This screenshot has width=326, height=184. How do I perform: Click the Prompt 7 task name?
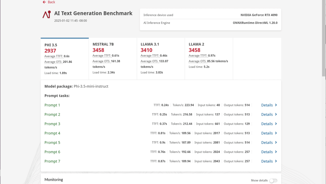(52, 161)
